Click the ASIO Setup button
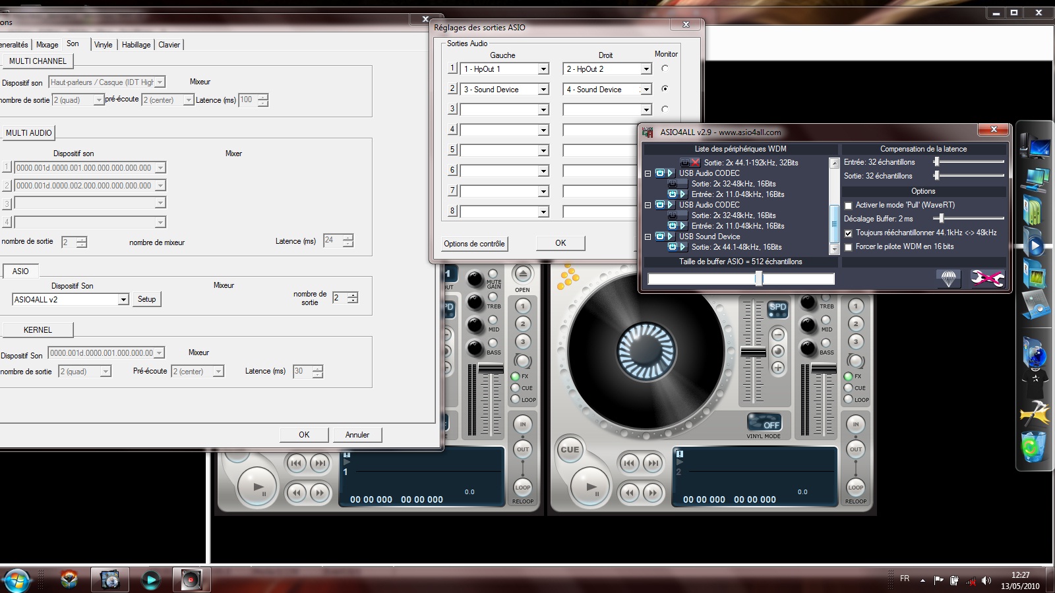 [x=146, y=299]
